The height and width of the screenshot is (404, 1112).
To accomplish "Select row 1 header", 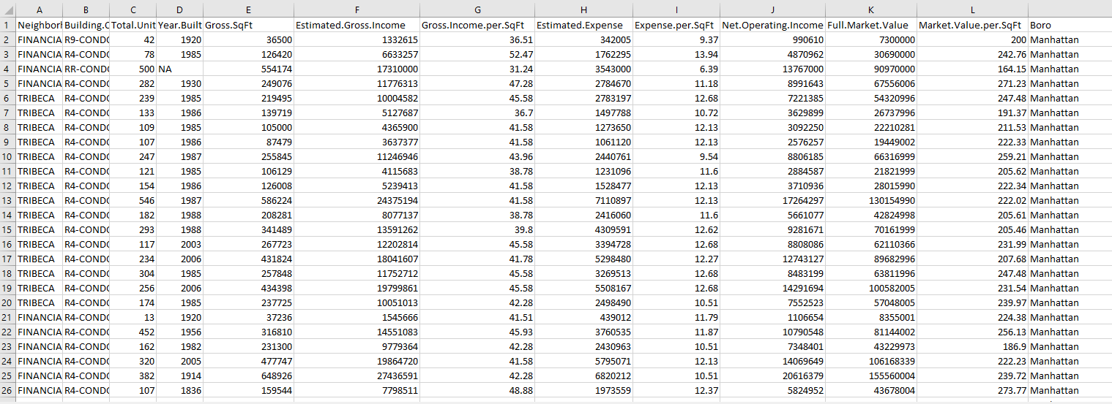I will 7,25.
